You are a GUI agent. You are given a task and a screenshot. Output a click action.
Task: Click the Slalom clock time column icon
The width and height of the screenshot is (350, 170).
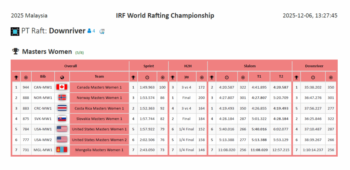[227, 77]
